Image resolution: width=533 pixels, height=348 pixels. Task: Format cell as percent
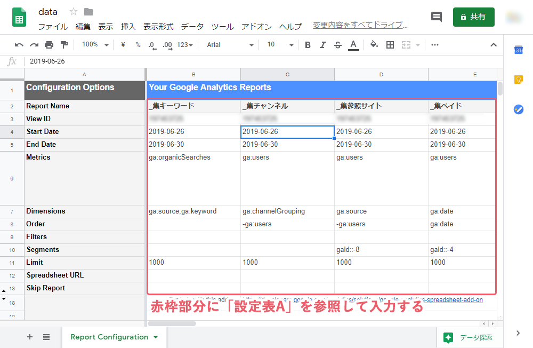(x=138, y=45)
